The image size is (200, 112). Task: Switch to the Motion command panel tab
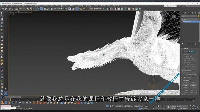click(192, 13)
